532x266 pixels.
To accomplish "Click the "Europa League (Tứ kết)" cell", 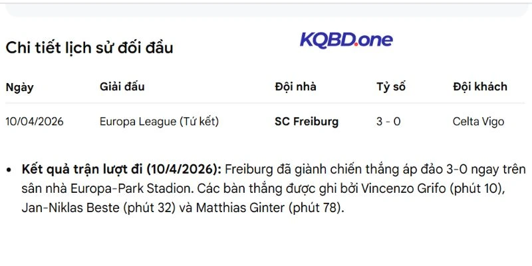I will click(x=159, y=122).
